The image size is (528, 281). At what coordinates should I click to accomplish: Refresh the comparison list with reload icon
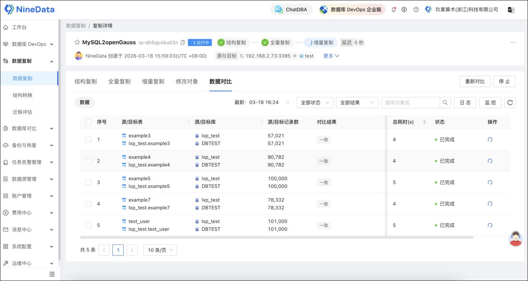510,102
